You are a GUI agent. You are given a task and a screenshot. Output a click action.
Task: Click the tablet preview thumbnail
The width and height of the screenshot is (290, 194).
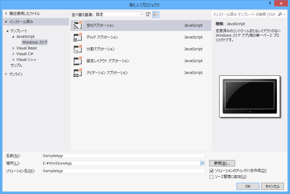click(250, 96)
